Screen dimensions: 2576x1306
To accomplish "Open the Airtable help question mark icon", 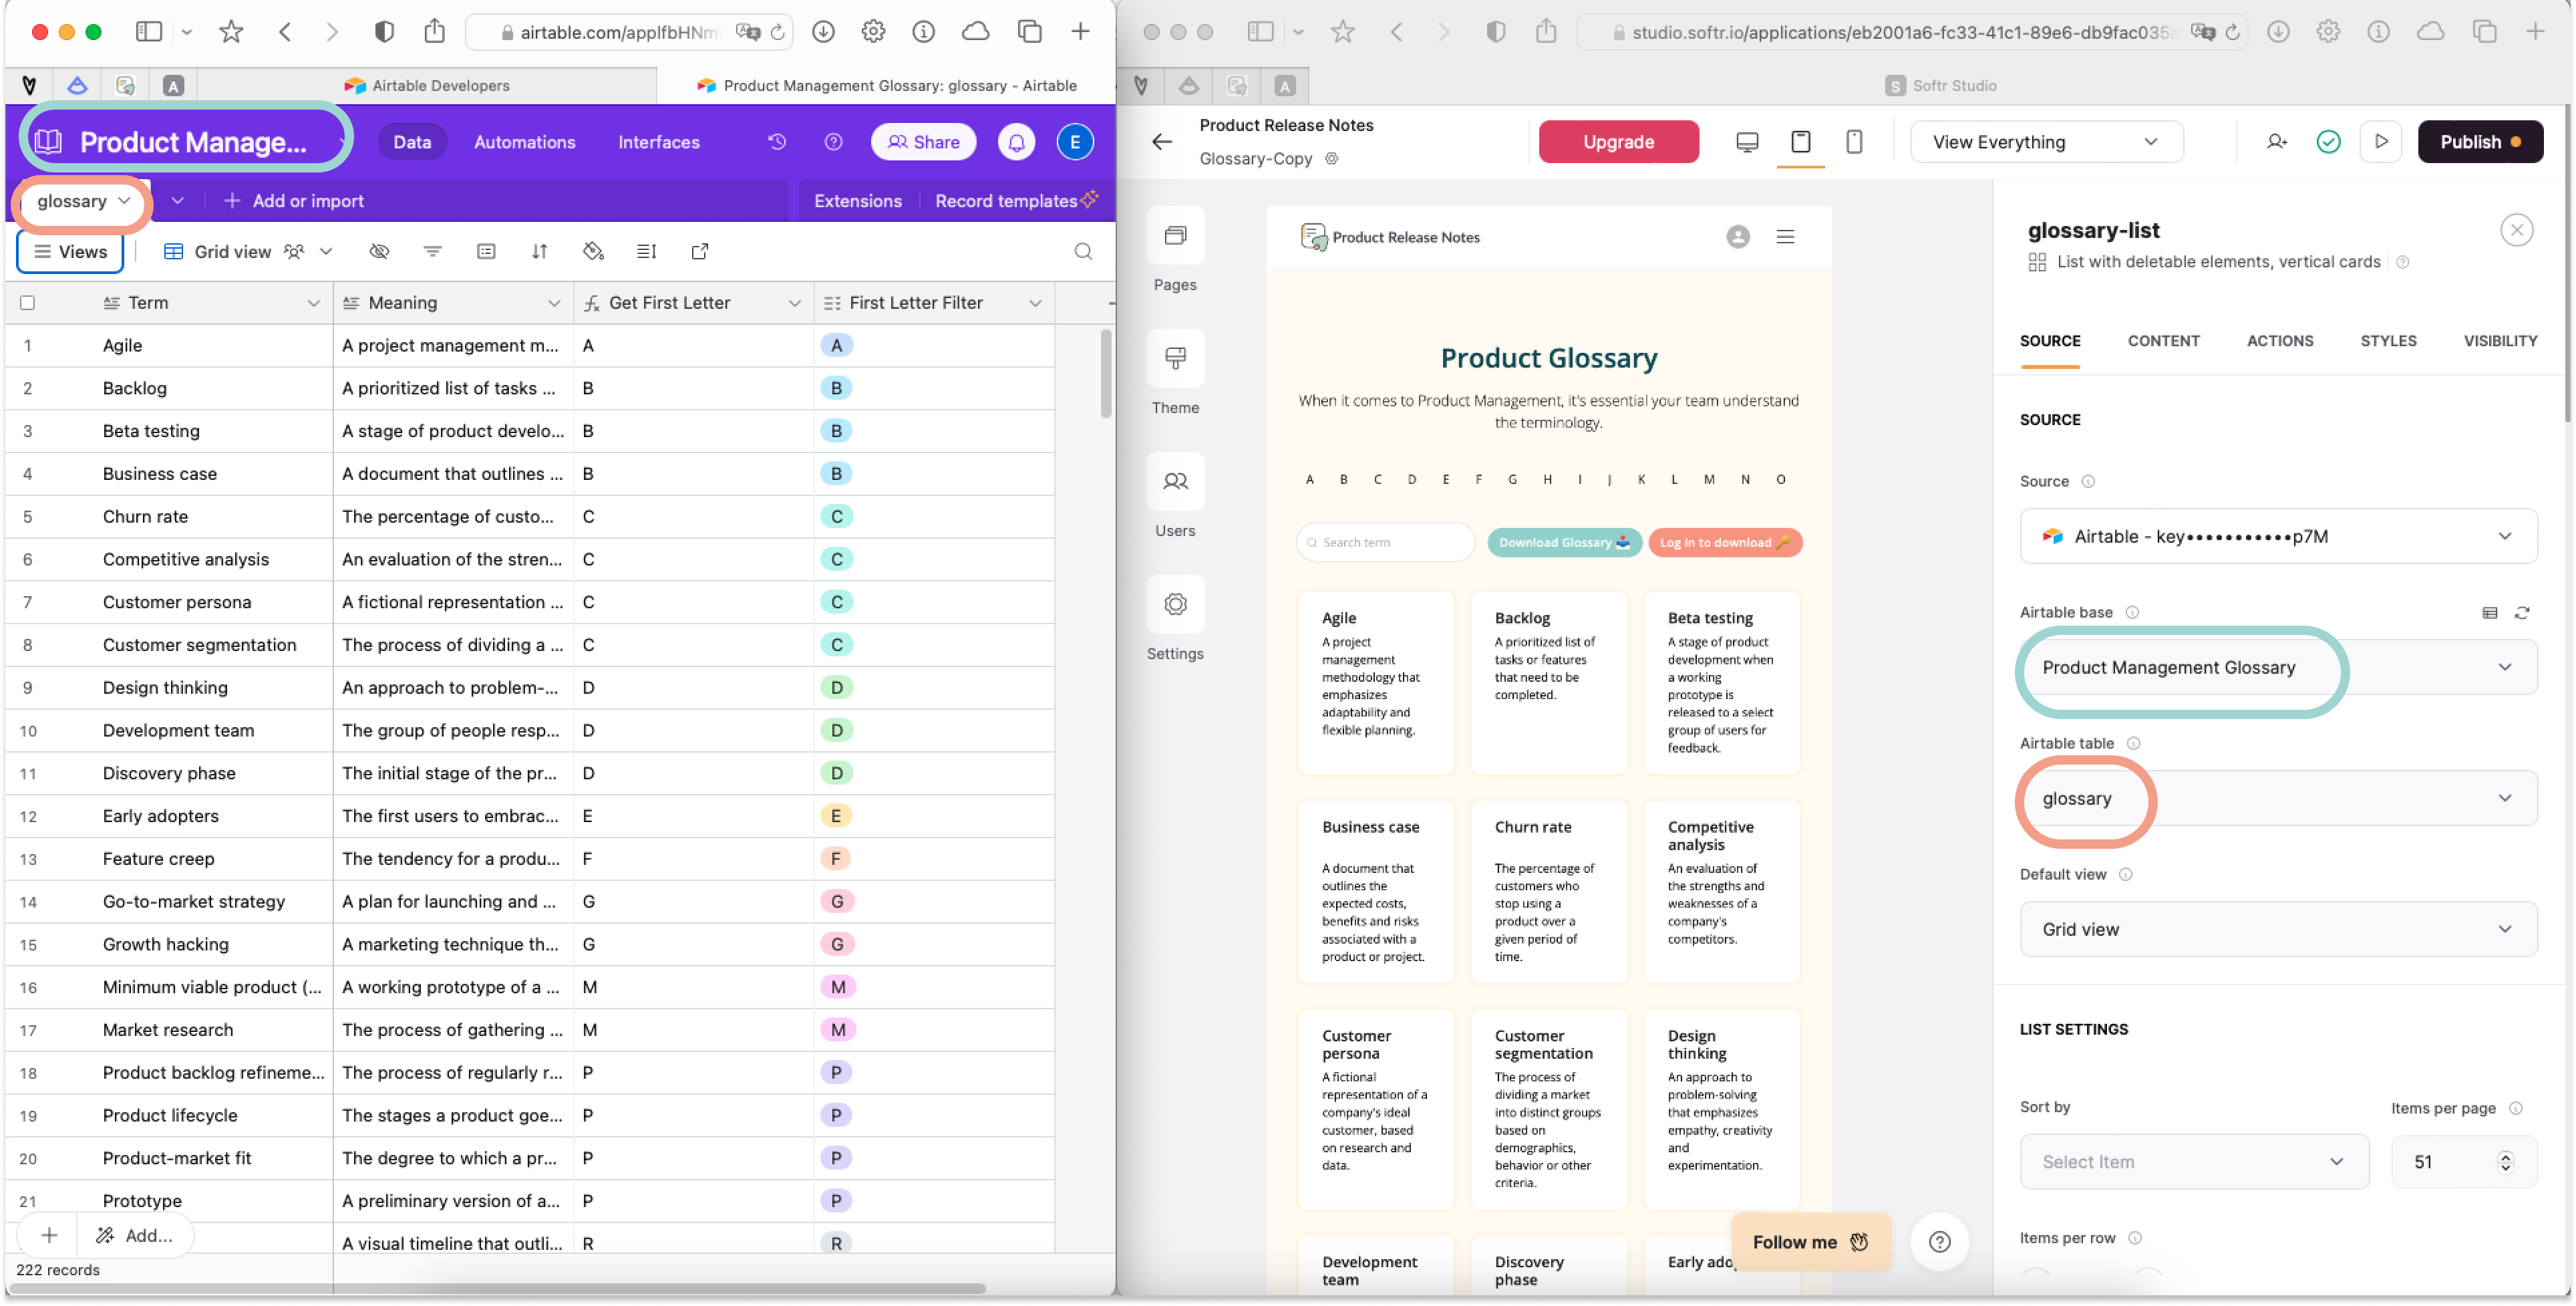I will coord(833,142).
